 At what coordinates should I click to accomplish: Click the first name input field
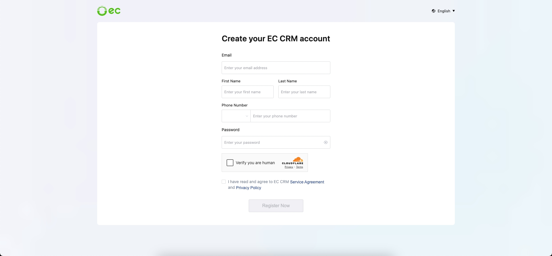point(248,92)
